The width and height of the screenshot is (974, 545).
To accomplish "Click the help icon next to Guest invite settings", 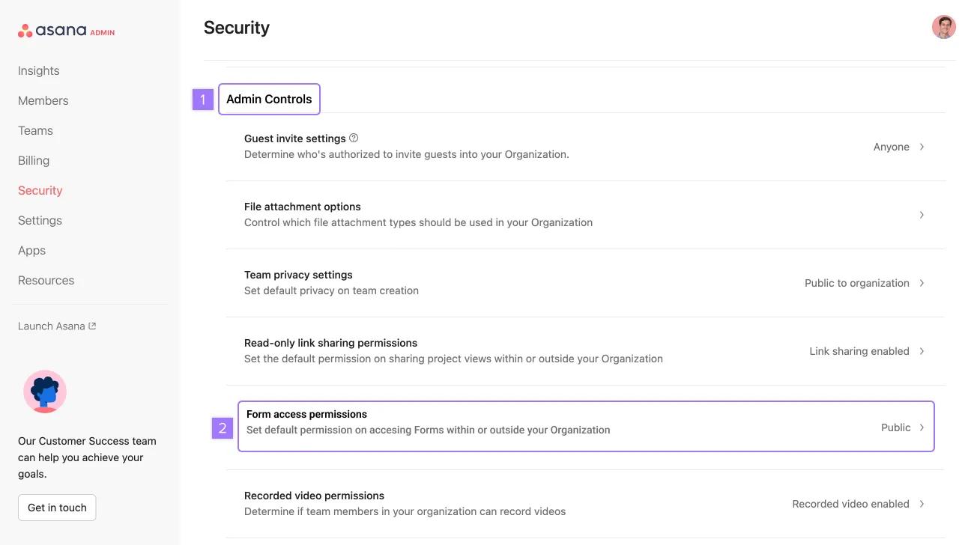I will click(x=354, y=138).
